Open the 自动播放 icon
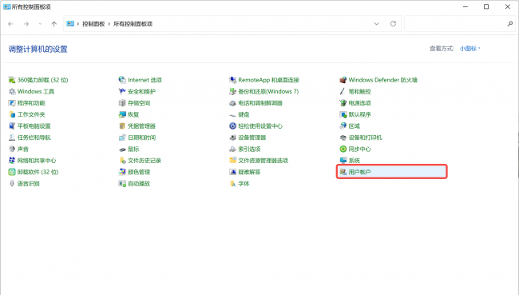519x295 pixels. 122,184
